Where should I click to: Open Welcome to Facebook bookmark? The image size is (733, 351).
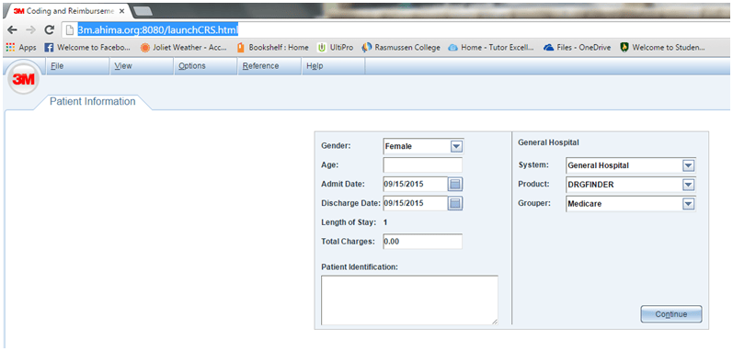[x=87, y=48]
